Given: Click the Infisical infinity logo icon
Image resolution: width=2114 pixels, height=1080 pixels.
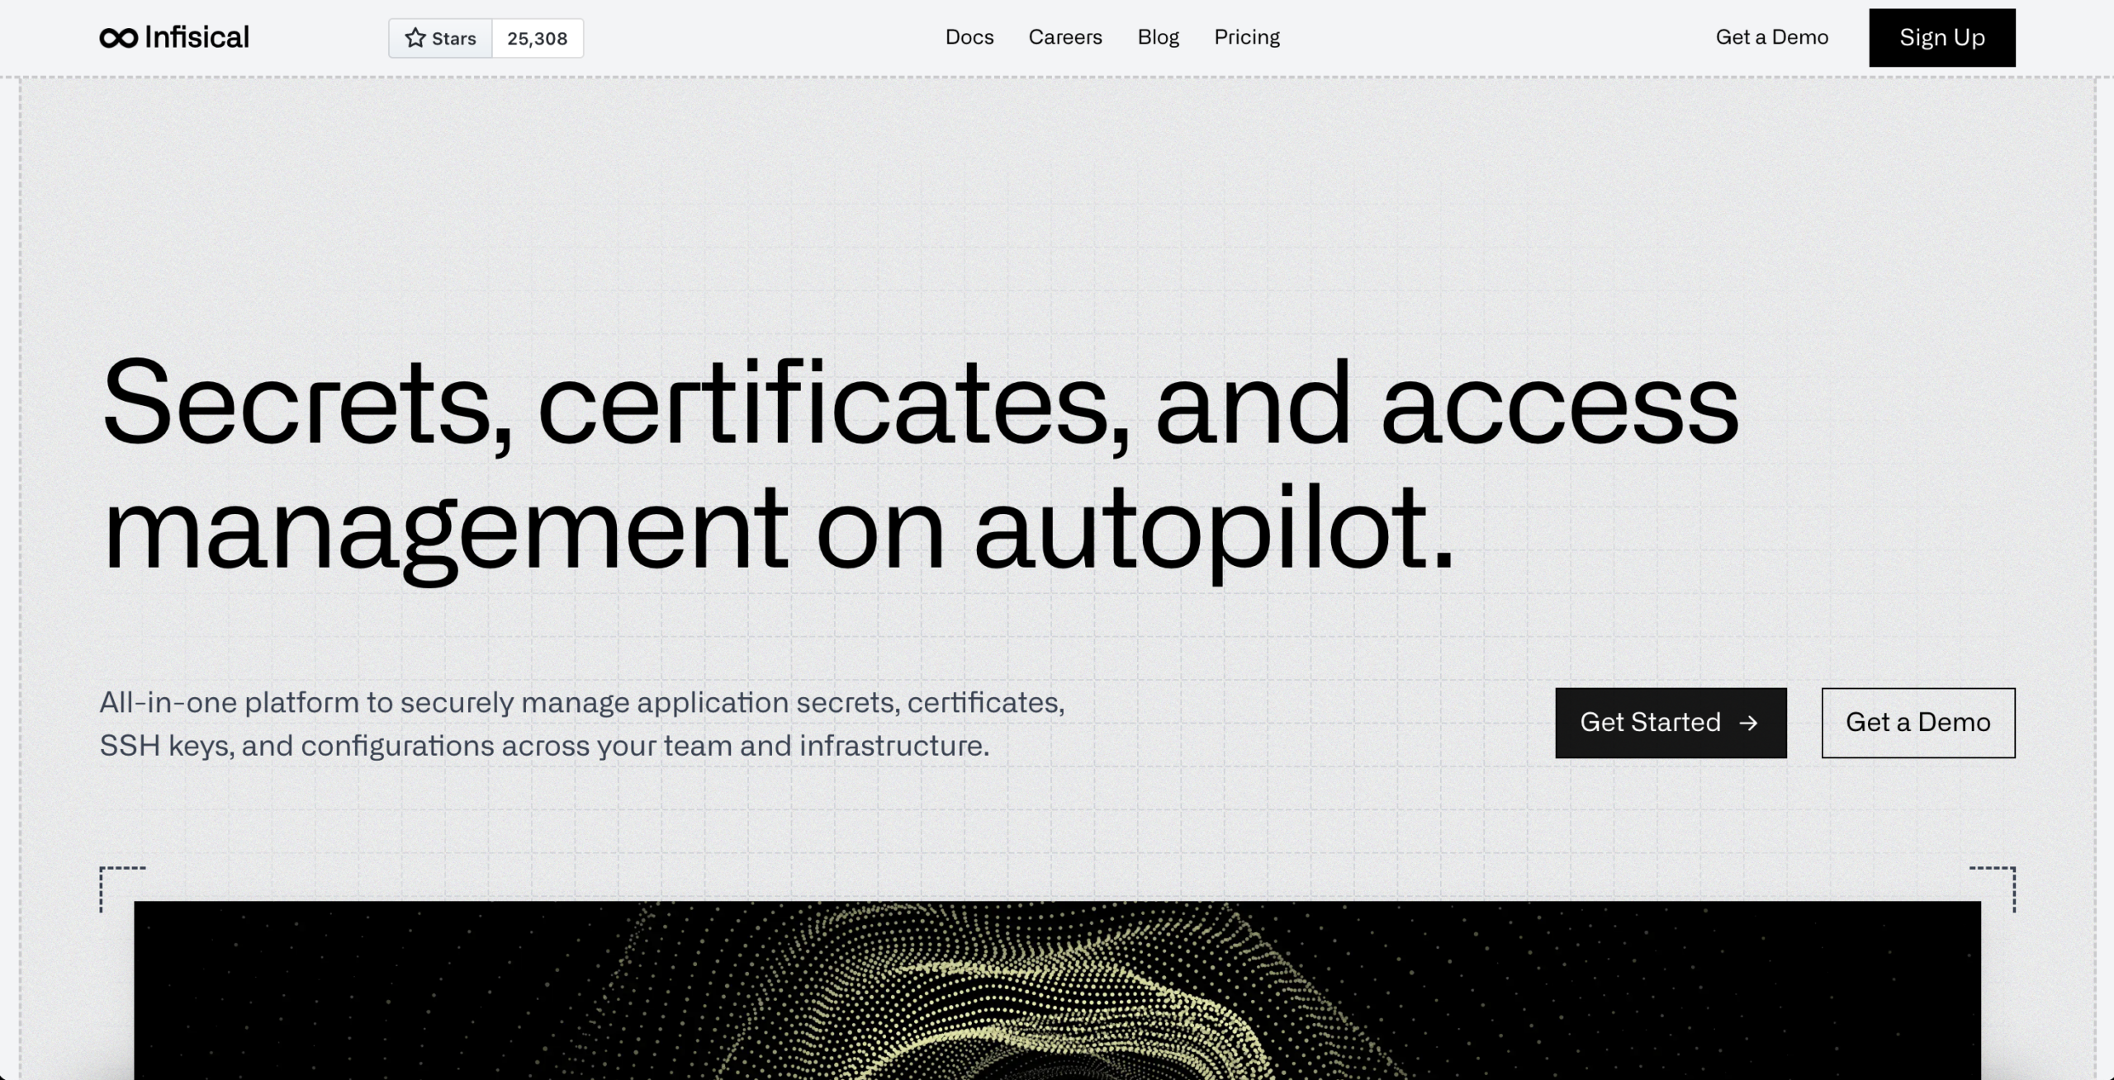Looking at the screenshot, I should click(x=118, y=38).
